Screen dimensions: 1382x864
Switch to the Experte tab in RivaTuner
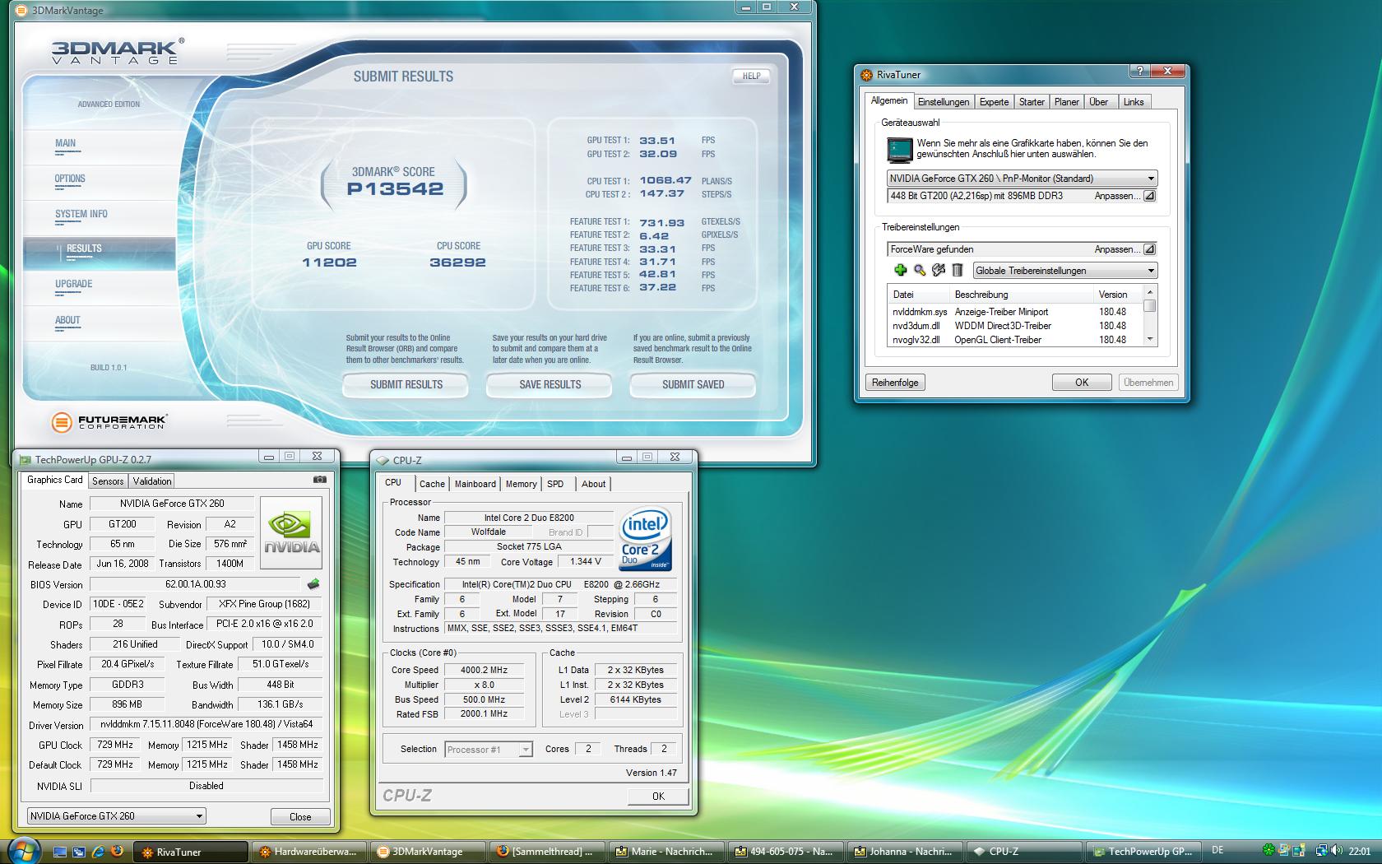994,102
